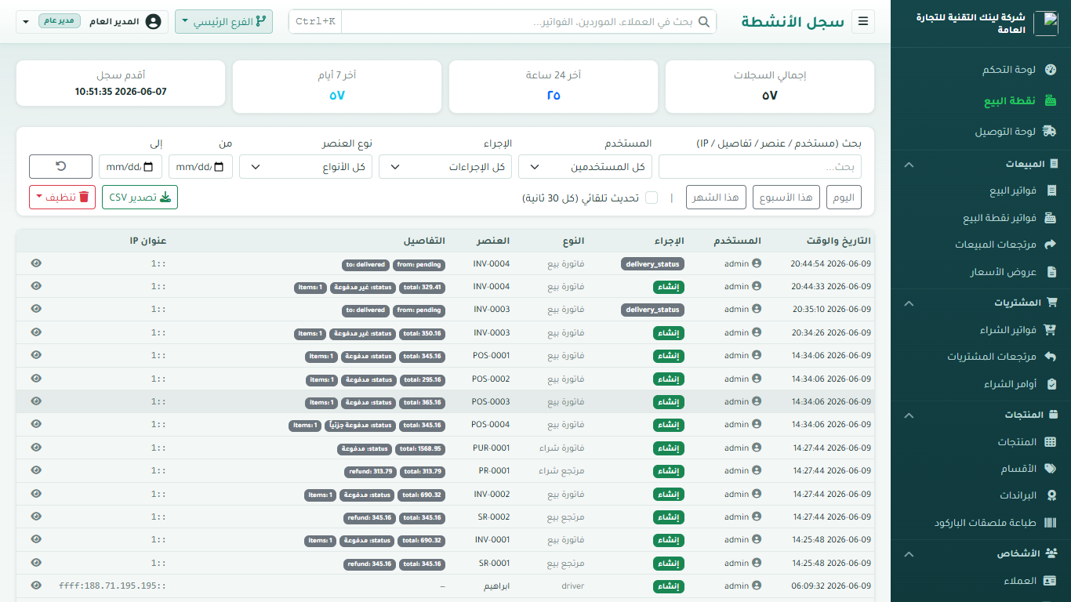Collapse the المشتريات sidebar section
This screenshot has width=1071, height=602.
909,303
